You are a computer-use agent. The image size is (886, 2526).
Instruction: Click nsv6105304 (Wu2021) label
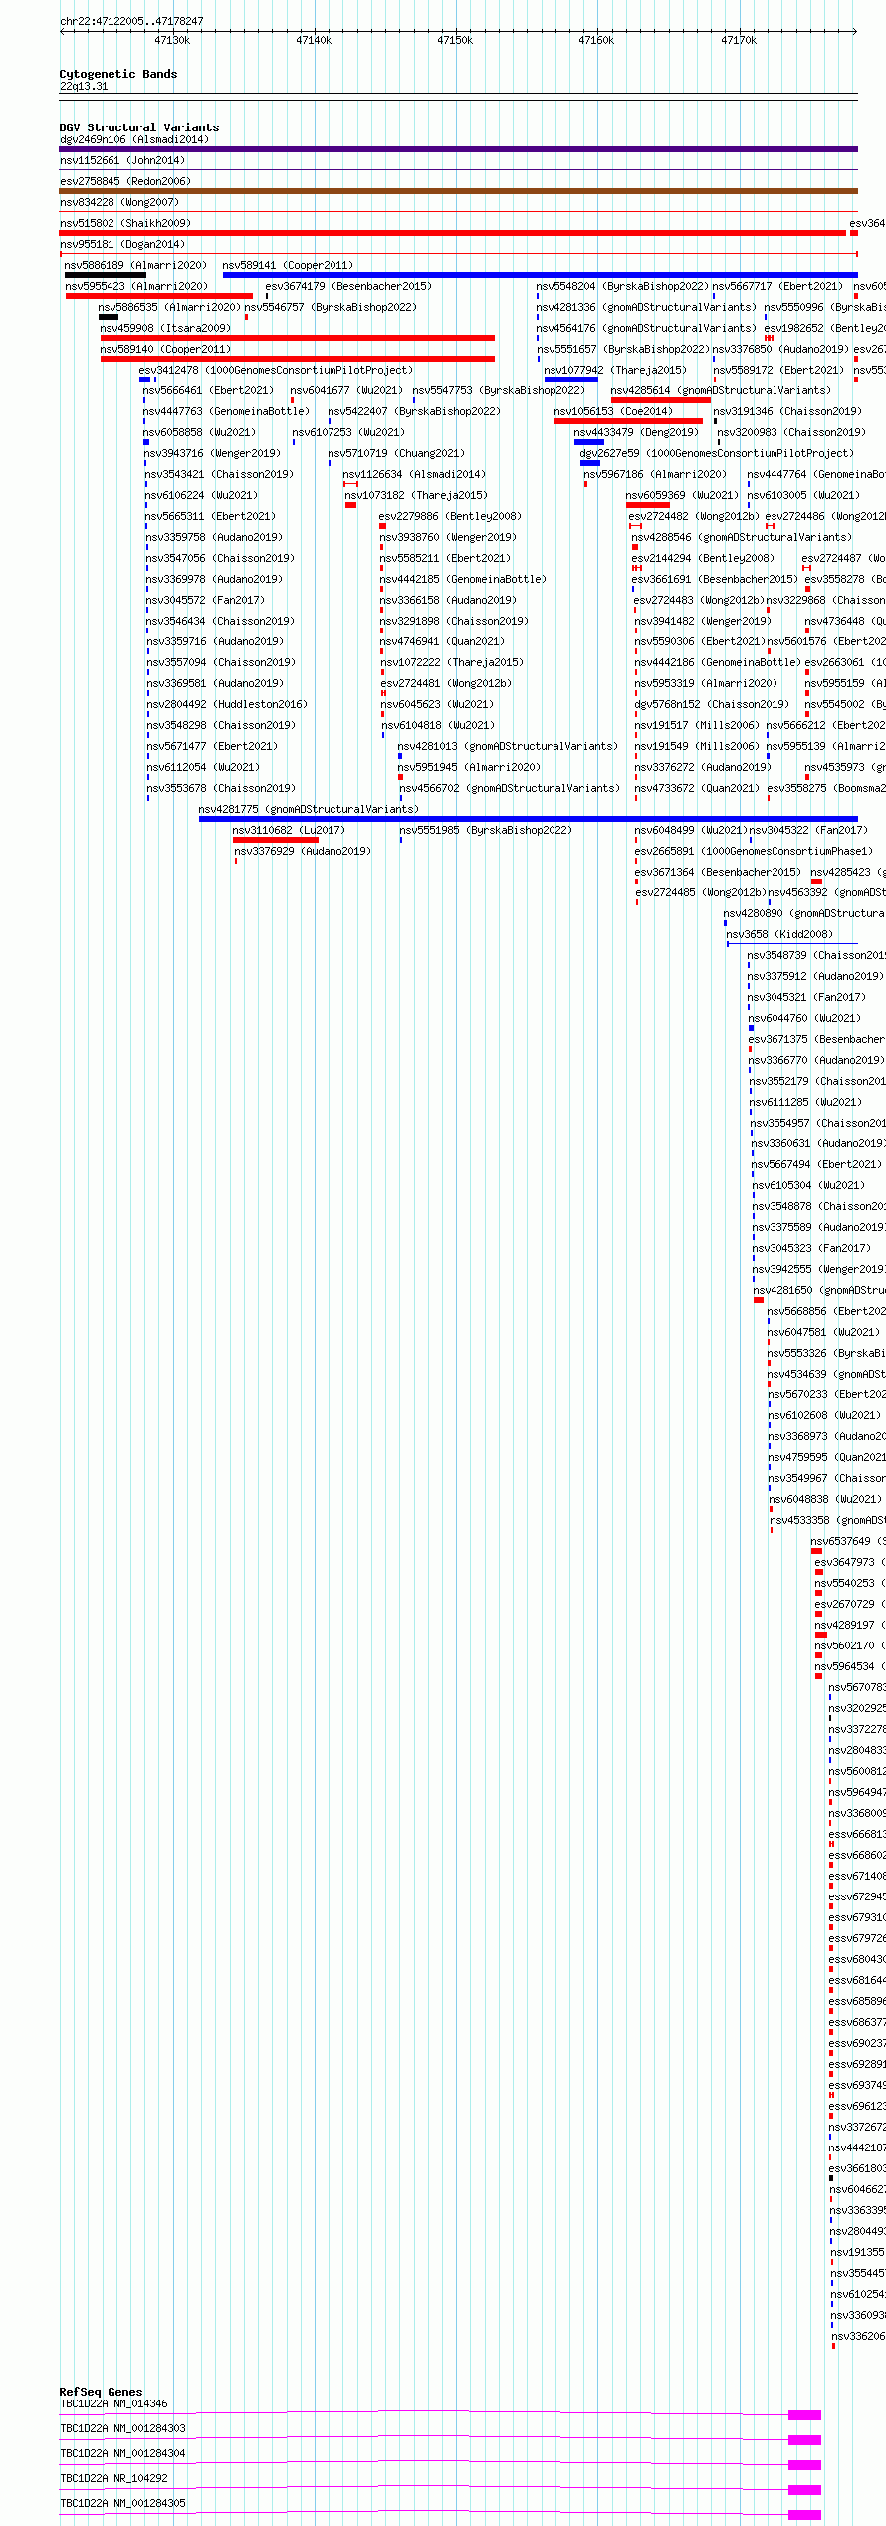(x=809, y=1185)
